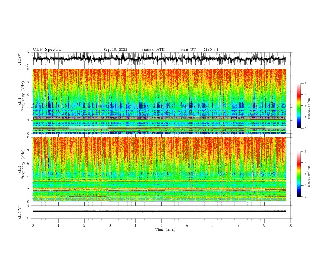Click the time axis tick label 2
Screen dimensions: 327x253
coord(84,225)
